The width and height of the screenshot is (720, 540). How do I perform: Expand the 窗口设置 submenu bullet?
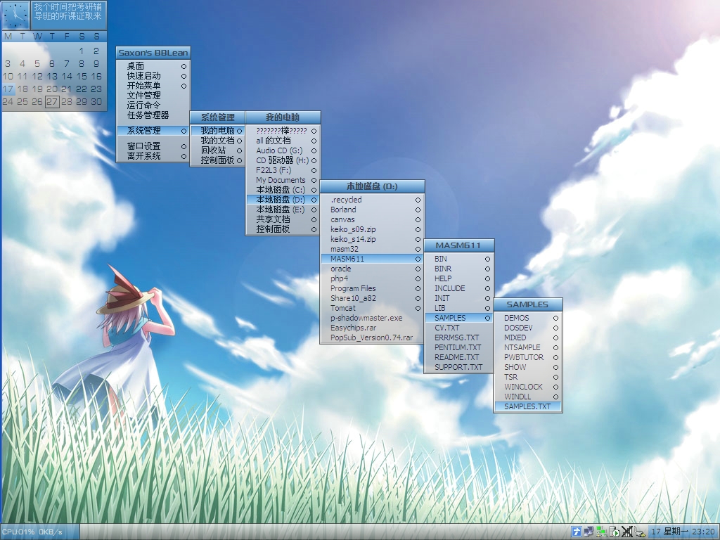[x=184, y=146]
